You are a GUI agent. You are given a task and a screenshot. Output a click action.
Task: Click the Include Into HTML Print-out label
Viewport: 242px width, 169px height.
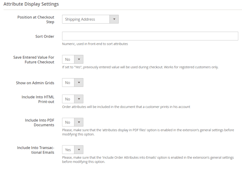[38, 99]
